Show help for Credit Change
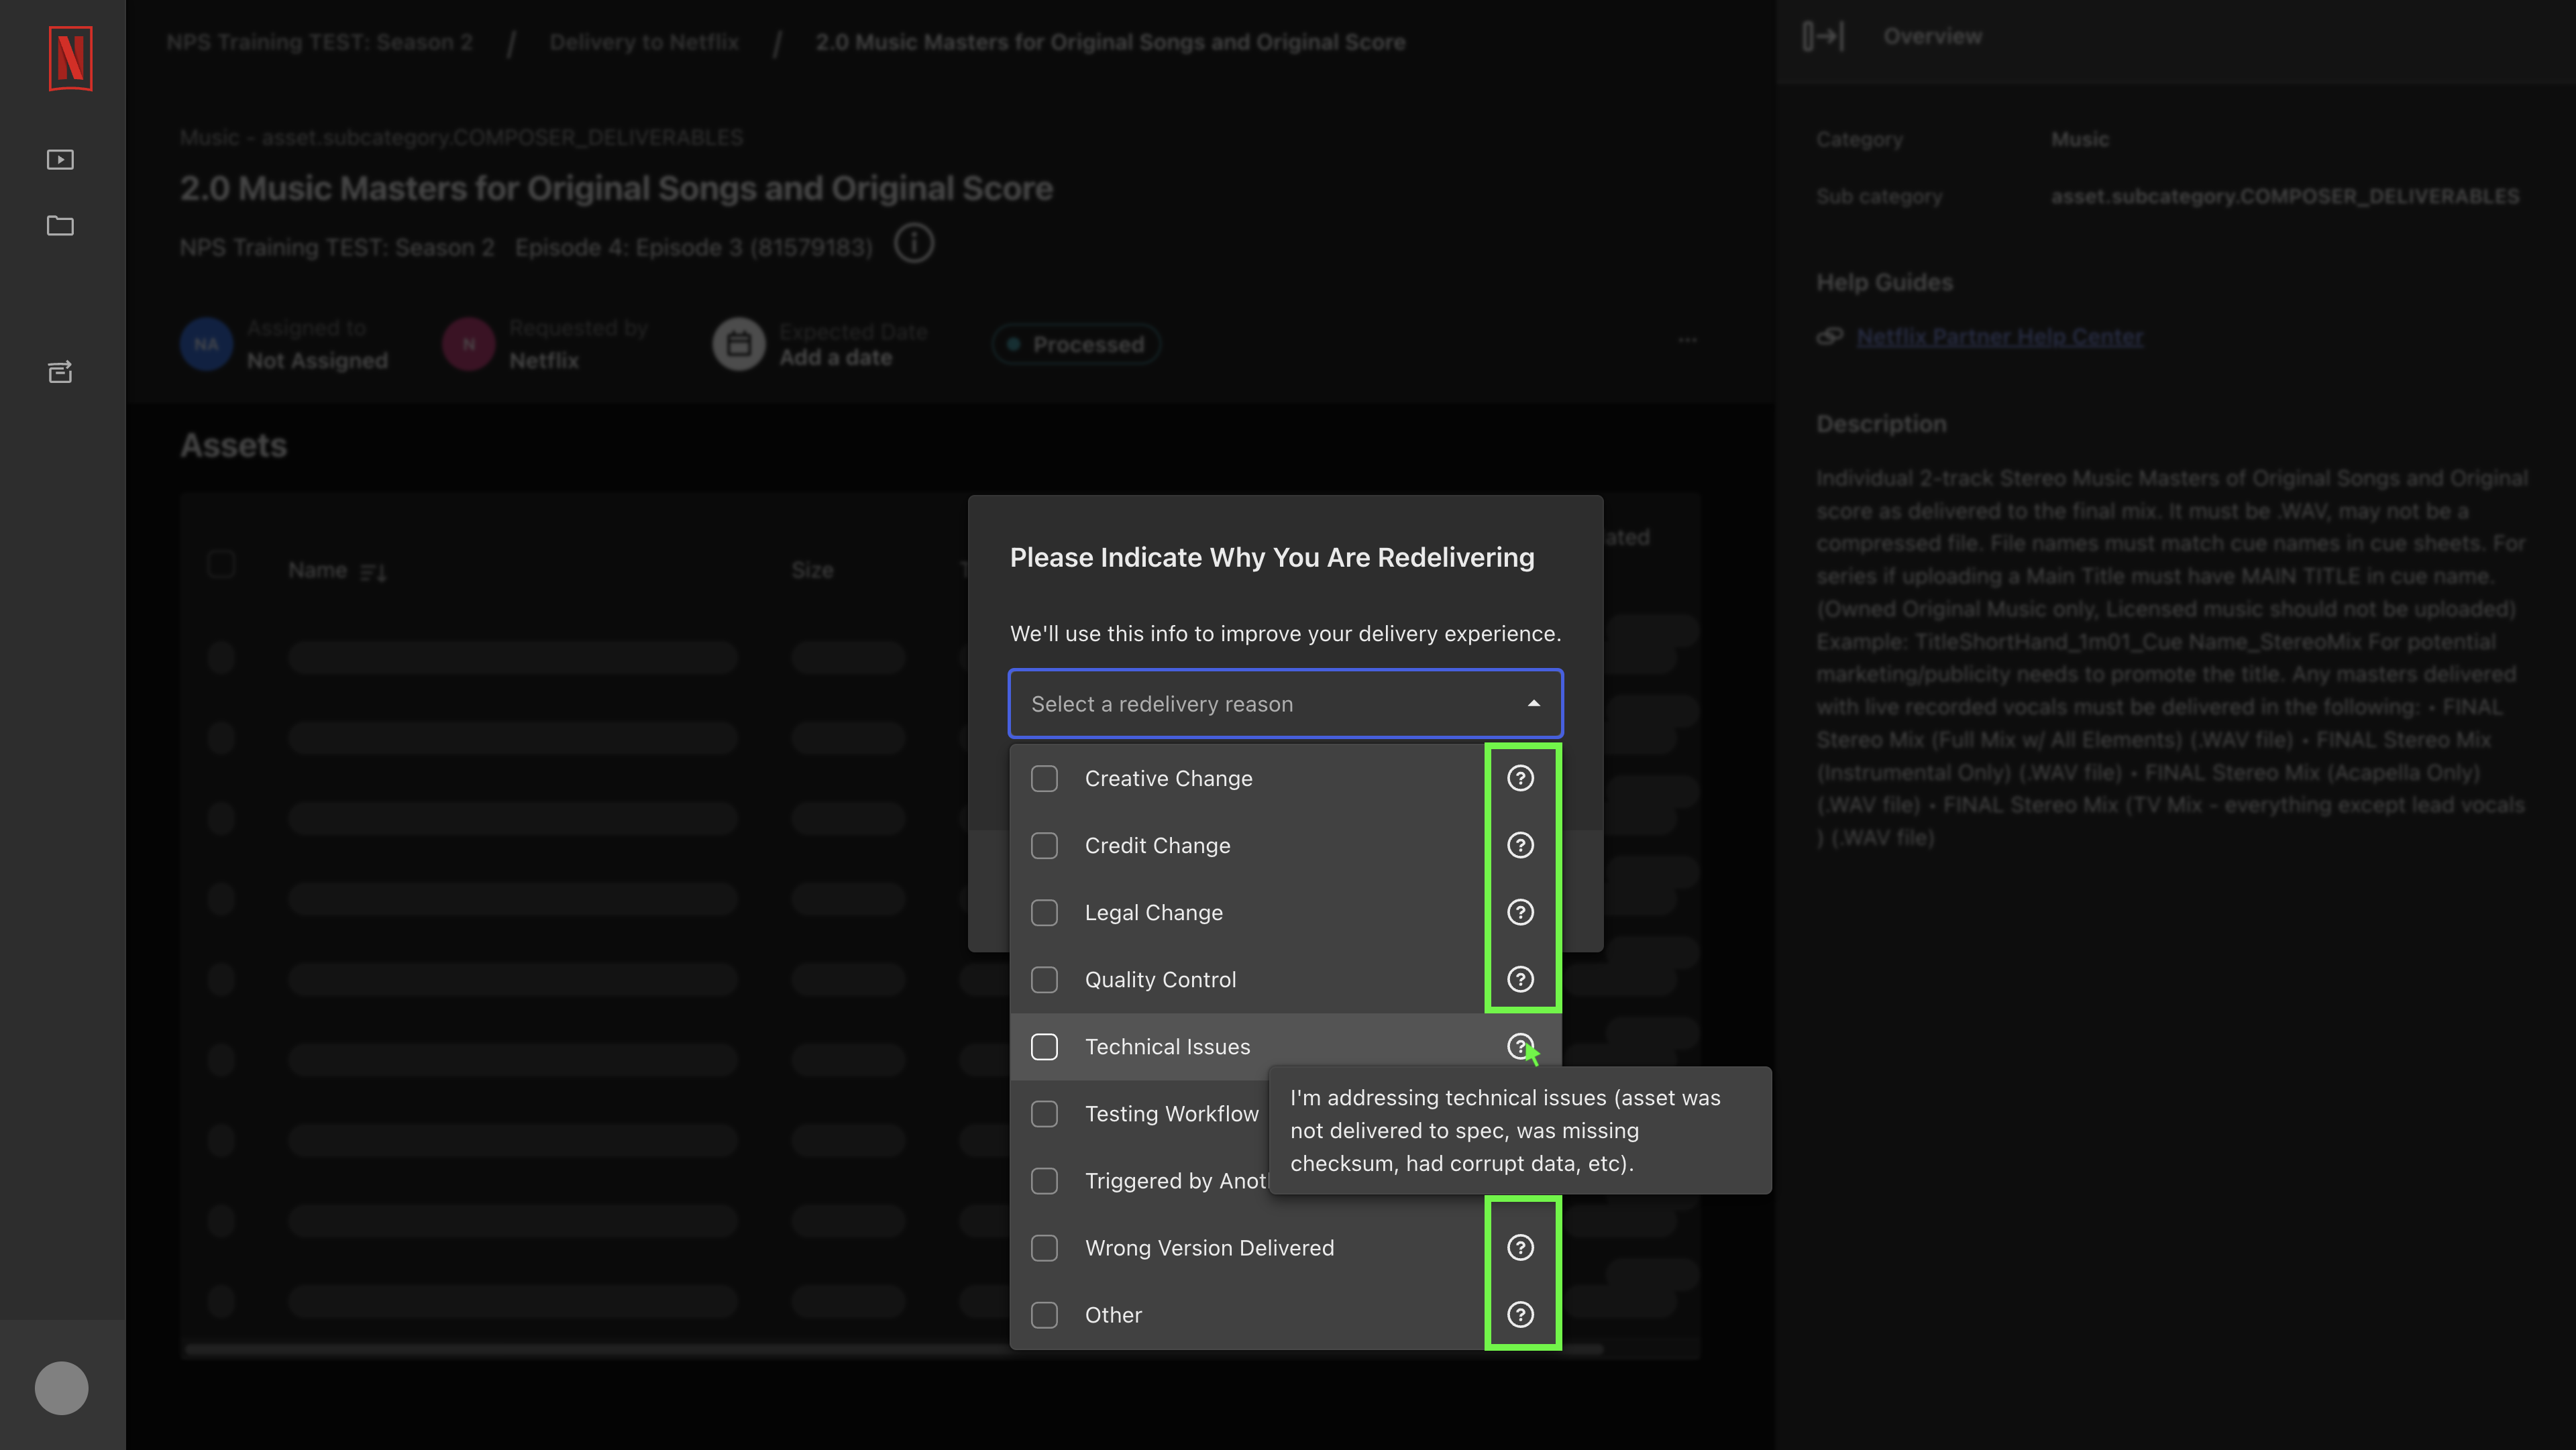The image size is (2576, 1450). click(x=1520, y=845)
